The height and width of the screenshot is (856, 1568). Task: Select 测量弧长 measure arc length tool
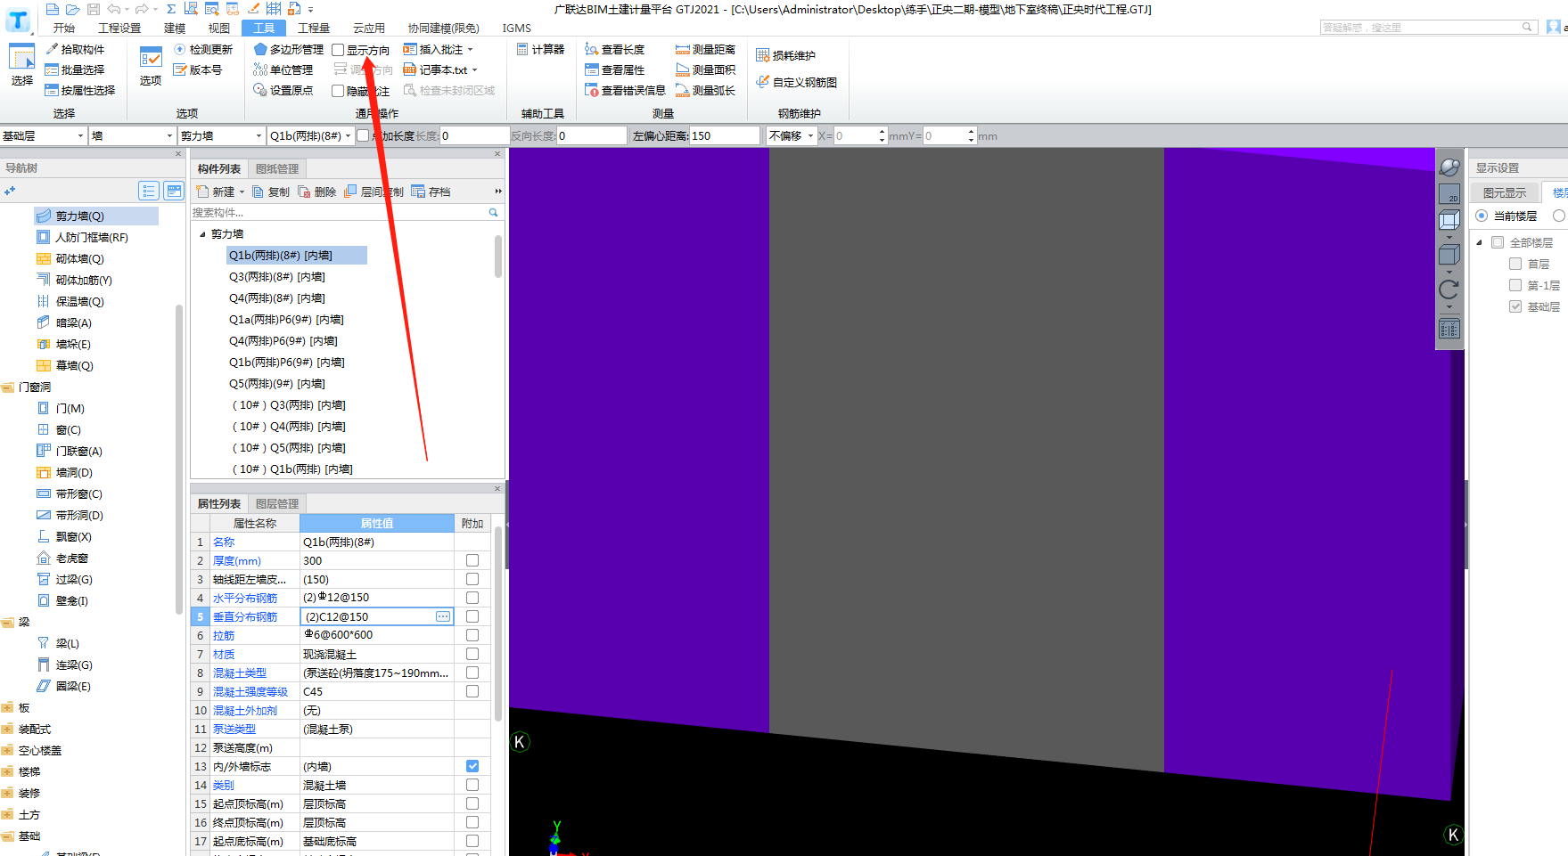coord(706,90)
